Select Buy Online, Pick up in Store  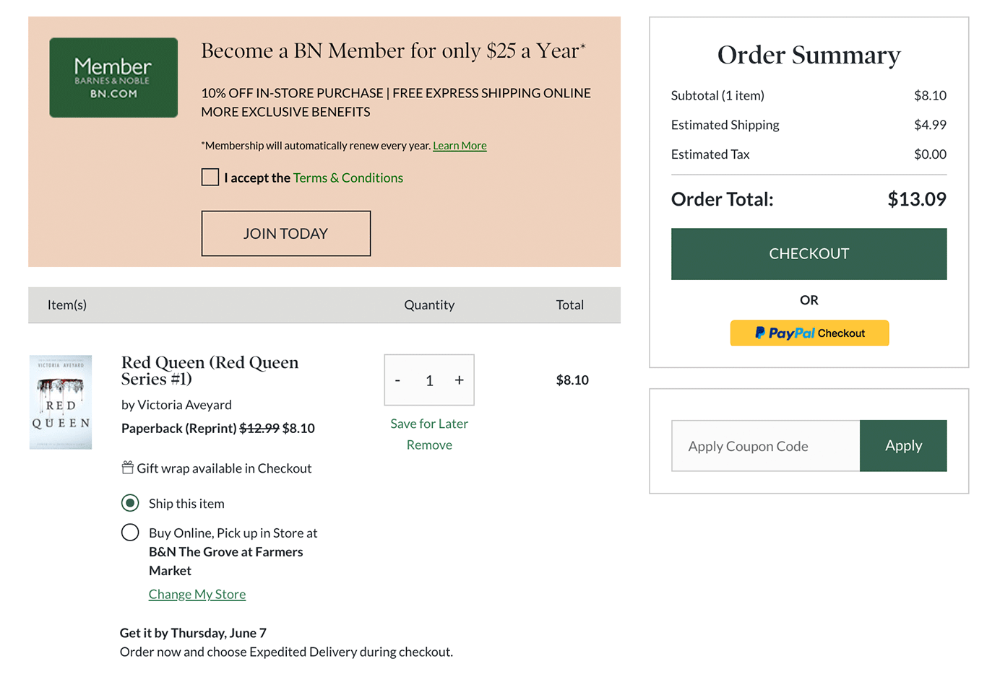tap(130, 533)
